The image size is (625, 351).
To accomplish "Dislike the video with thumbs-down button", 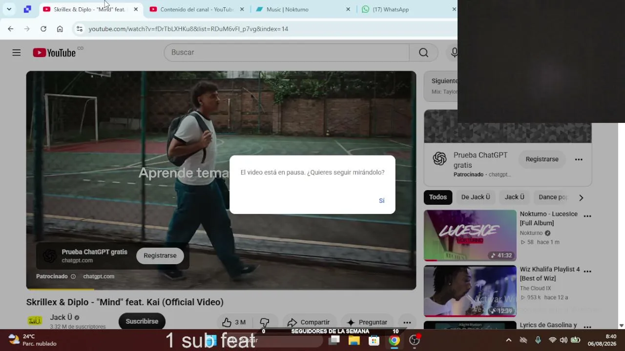I will click(265, 322).
